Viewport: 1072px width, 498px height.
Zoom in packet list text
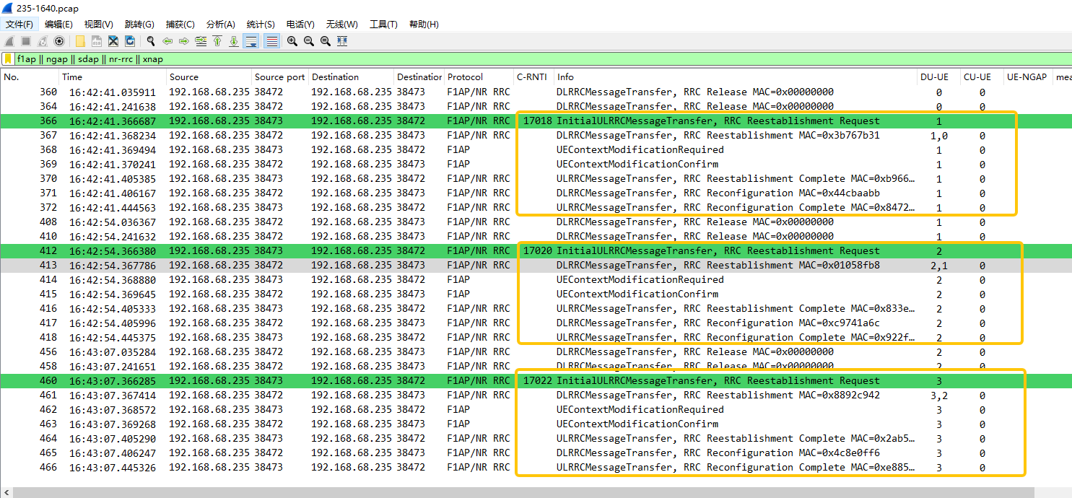click(292, 41)
